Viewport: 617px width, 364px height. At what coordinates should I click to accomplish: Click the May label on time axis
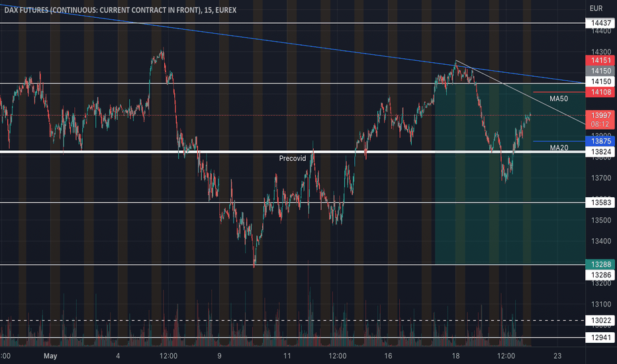50,356
